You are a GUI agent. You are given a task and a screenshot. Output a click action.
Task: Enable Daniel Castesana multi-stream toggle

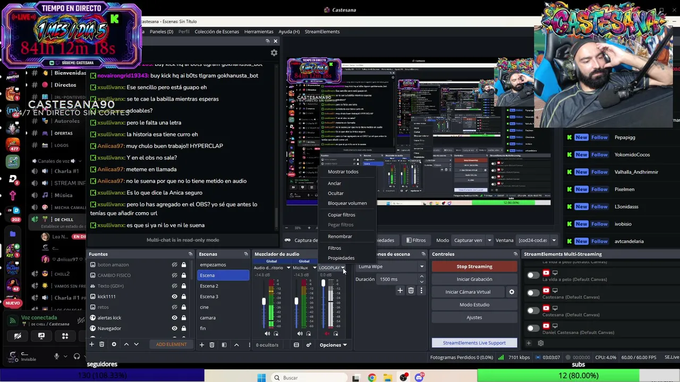(x=533, y=328)
